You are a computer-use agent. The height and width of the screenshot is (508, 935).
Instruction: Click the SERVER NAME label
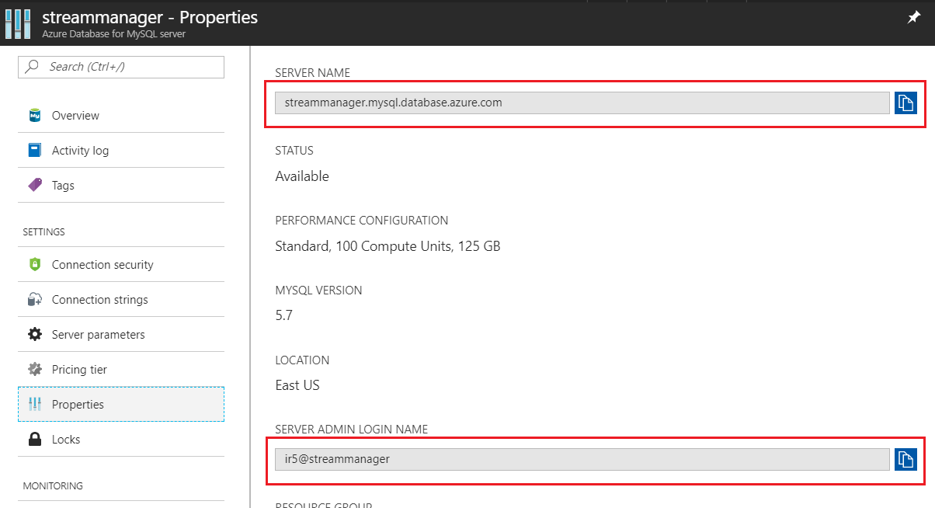(x=313, y=73)
